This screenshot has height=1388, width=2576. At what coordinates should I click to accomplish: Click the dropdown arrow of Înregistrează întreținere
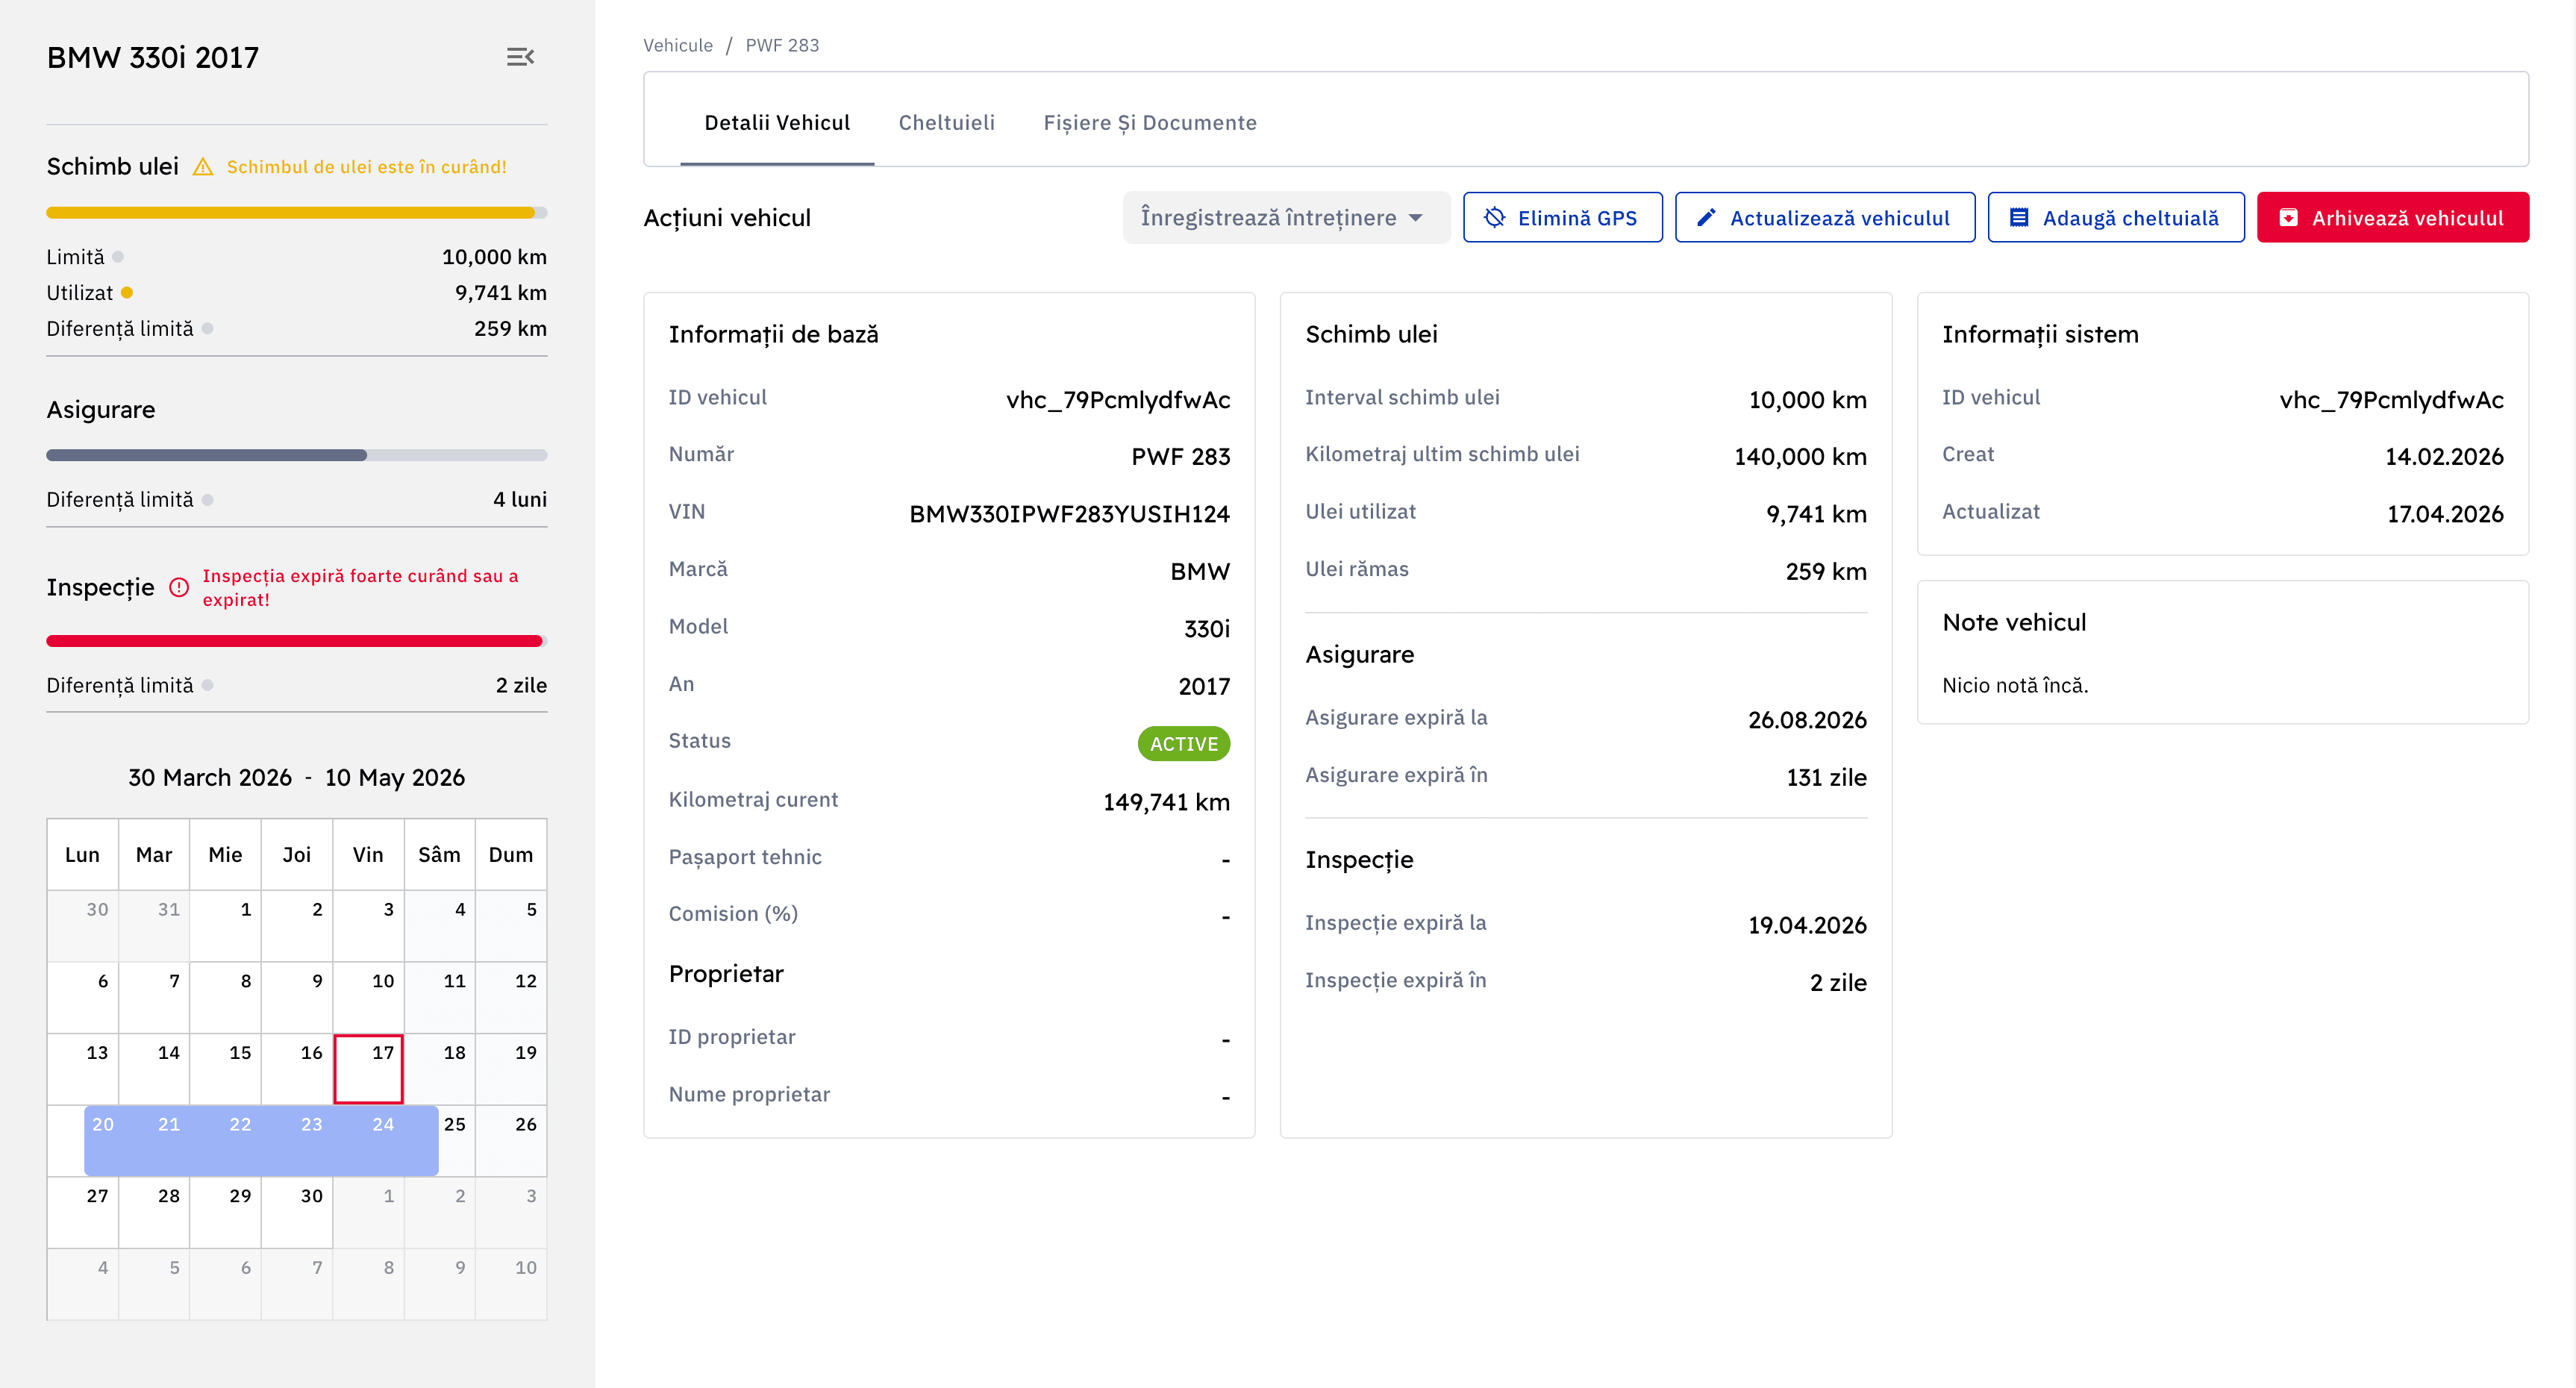1415,218
